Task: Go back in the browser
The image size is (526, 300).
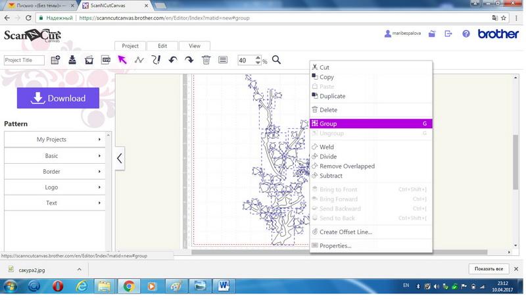Action: click(x=7, y=18)
